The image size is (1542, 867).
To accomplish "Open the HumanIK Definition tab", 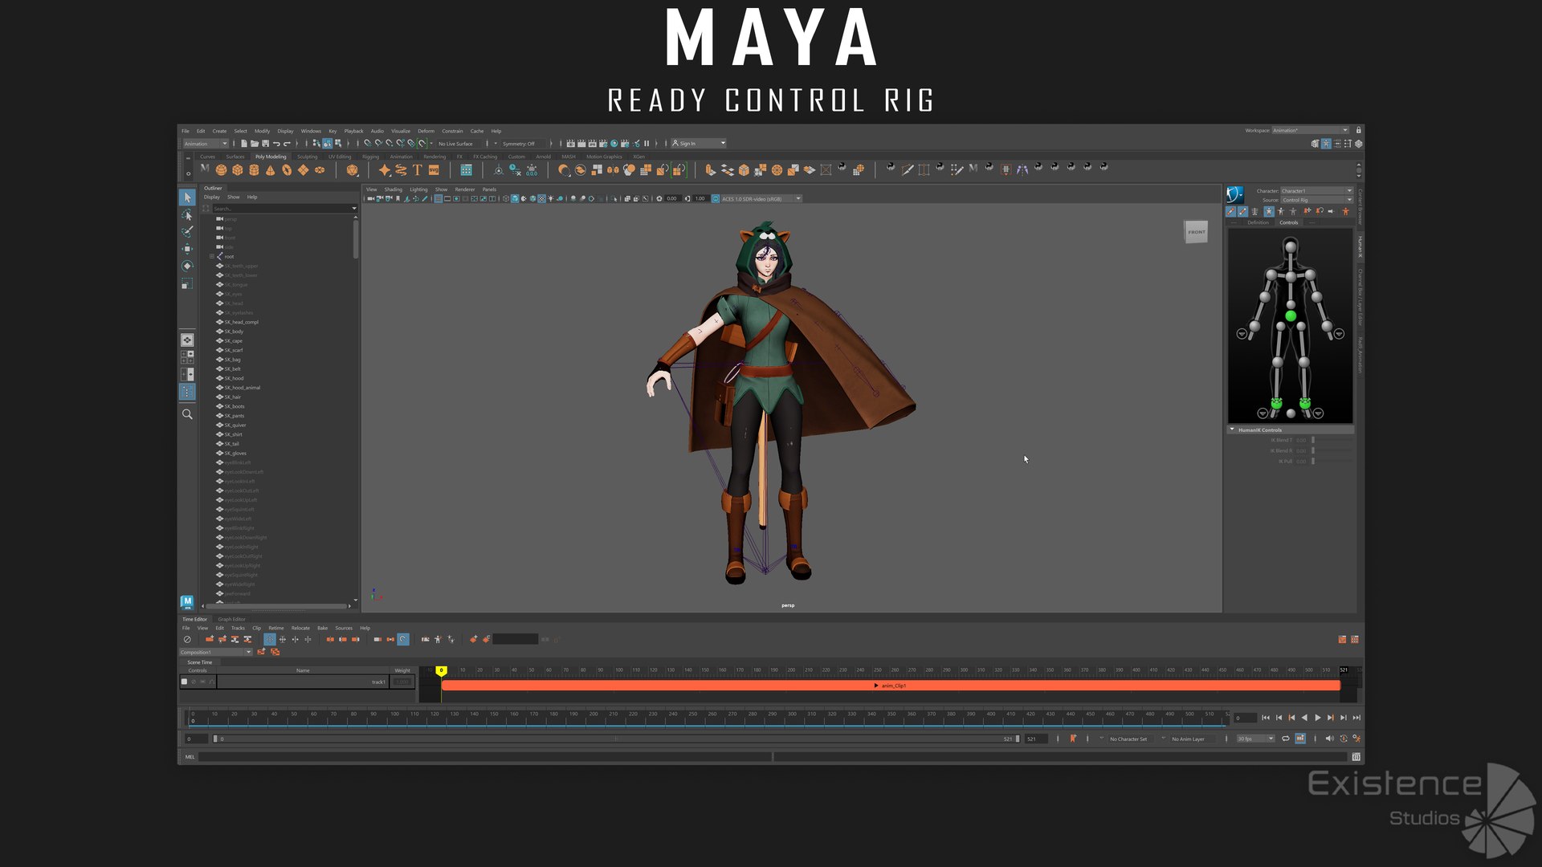I will (1258, 222).
